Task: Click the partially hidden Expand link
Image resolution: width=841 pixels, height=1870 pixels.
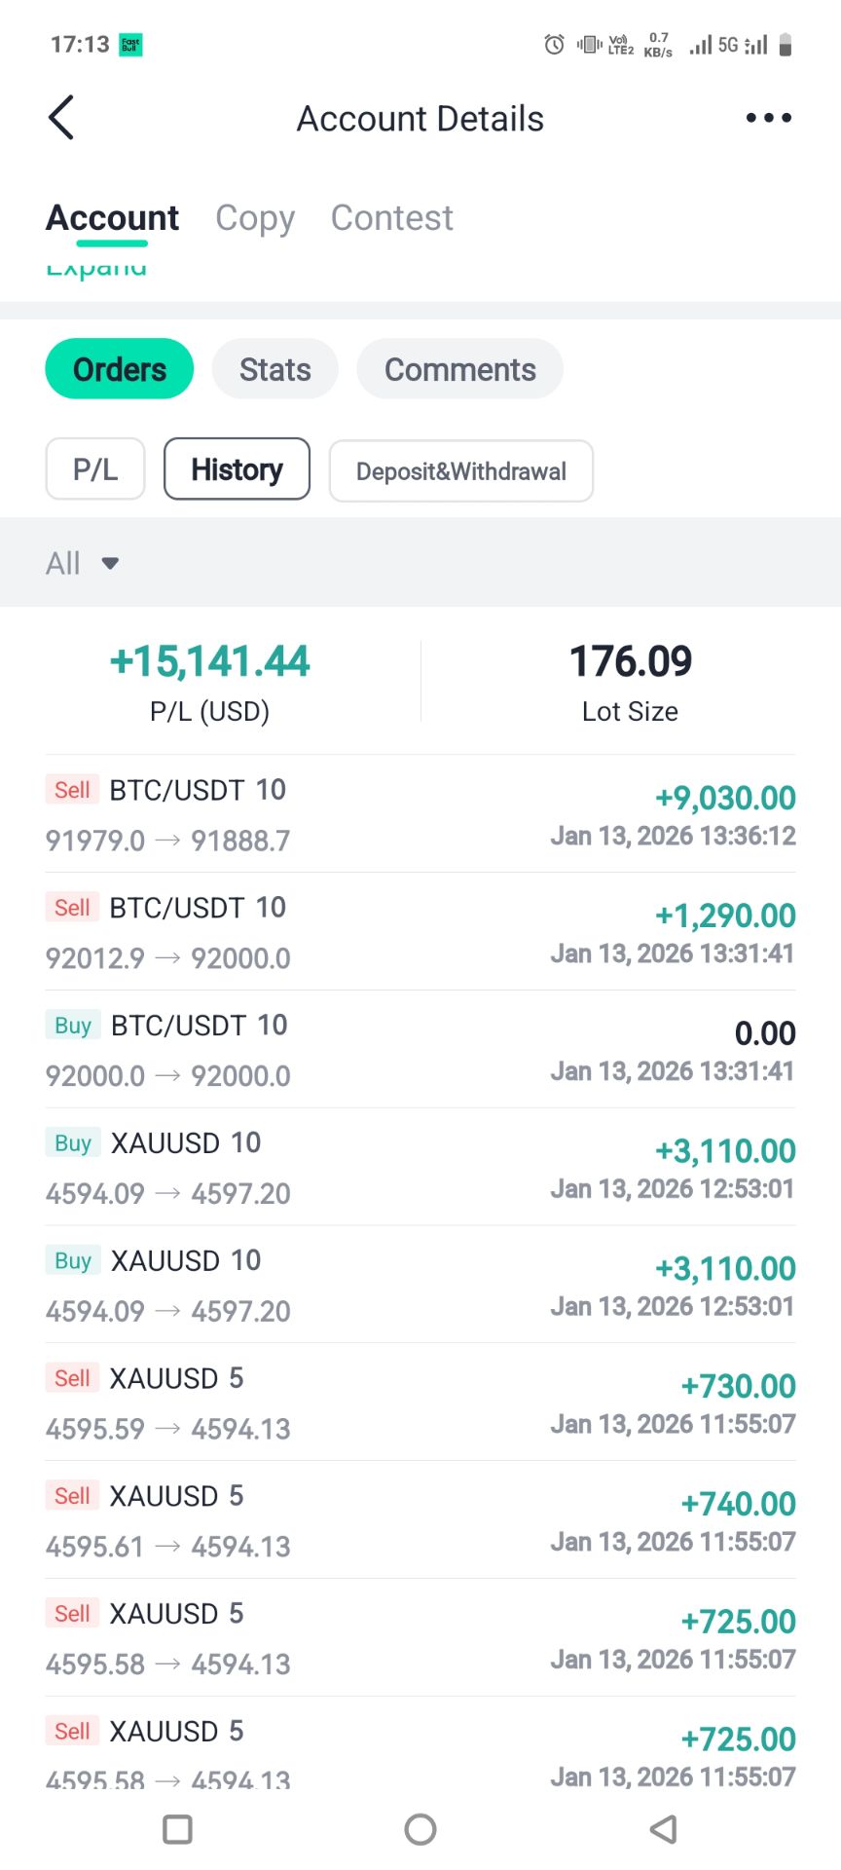Action: click(96, 270)
